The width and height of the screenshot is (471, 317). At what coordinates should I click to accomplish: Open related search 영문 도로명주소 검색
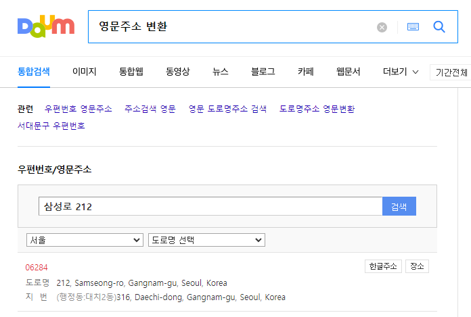227,109
